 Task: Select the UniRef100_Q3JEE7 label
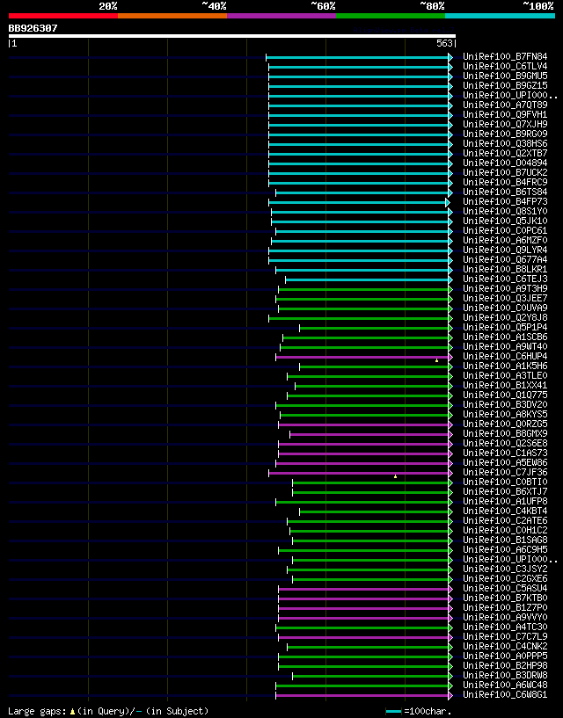[x=505, y=298]
